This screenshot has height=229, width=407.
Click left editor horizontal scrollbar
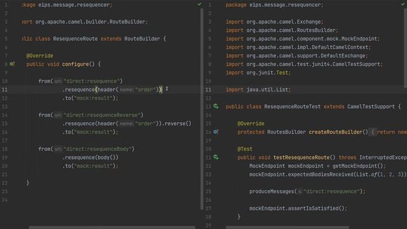point(112,227)
